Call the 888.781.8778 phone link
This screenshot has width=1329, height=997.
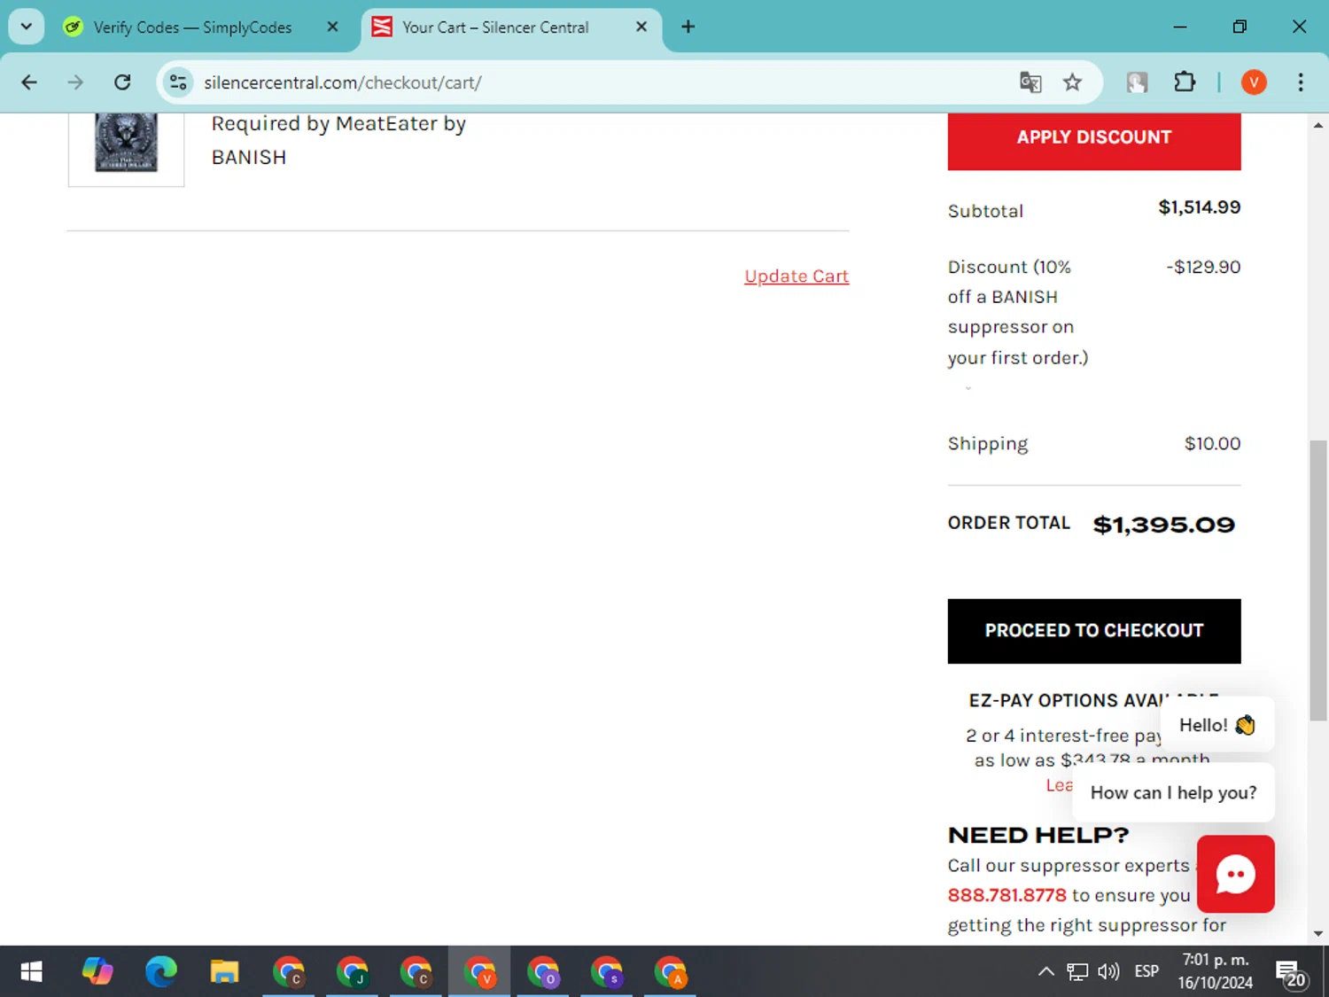[x=1006, y=895]
